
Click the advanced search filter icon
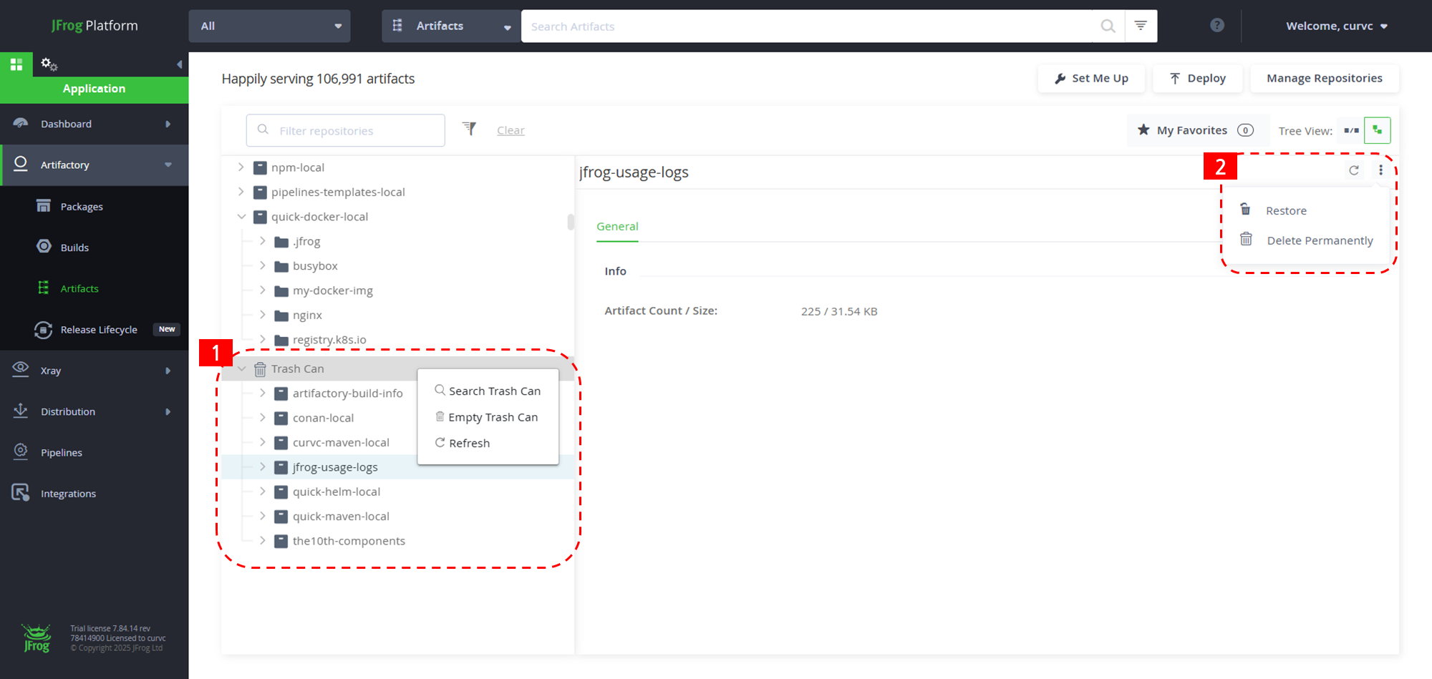[1141, 26]
